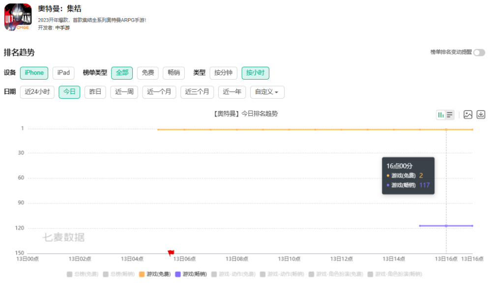
Task: Select iPhone device filter
Action: click(x=34, y=73)
